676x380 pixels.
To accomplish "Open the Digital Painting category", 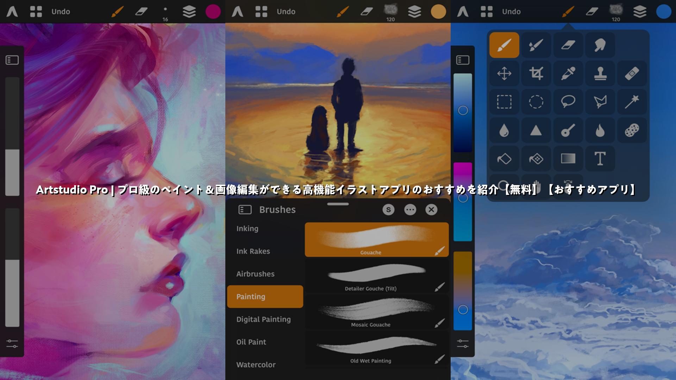I will (263, 319).
